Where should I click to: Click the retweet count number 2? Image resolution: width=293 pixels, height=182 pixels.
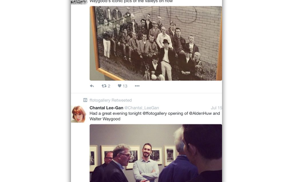(109, 86)
